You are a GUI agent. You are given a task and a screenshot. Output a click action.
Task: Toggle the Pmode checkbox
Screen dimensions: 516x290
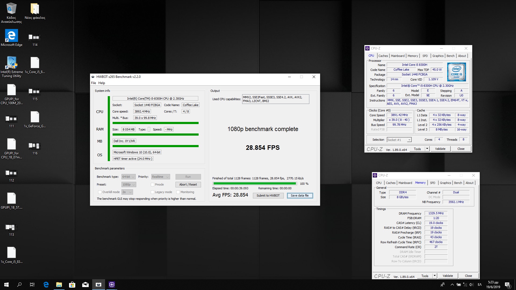click(x=152, y=184)
